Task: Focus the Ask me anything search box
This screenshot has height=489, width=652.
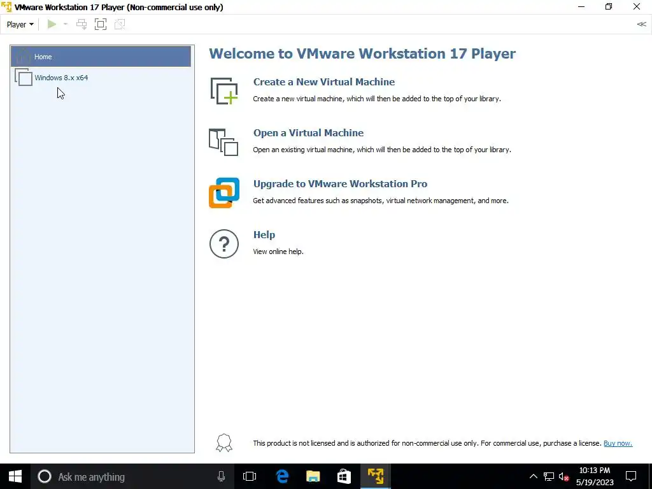Action: [x=132, y=476]
